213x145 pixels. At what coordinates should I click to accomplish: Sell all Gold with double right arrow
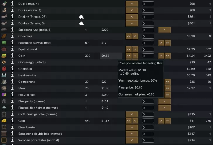(167, 121)
